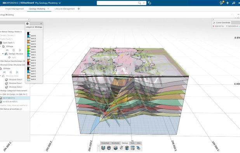Open the My Geology Modeling dashboard dropdown

(x=60, y=3)
